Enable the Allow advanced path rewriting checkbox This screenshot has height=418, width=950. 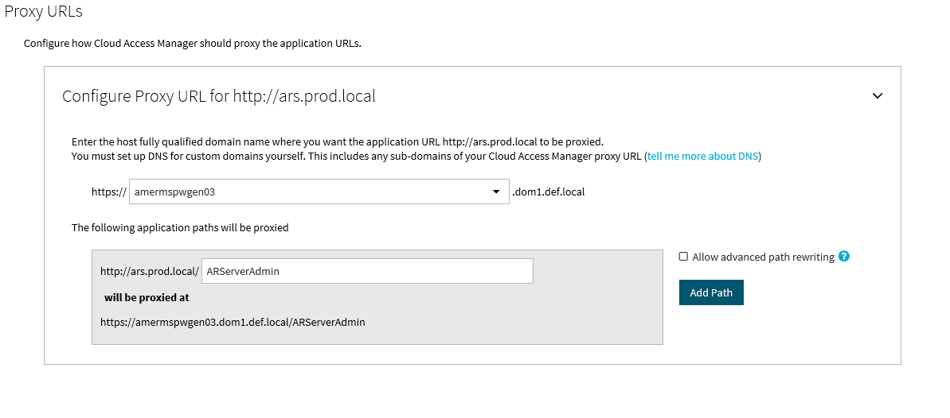point(683,257)
